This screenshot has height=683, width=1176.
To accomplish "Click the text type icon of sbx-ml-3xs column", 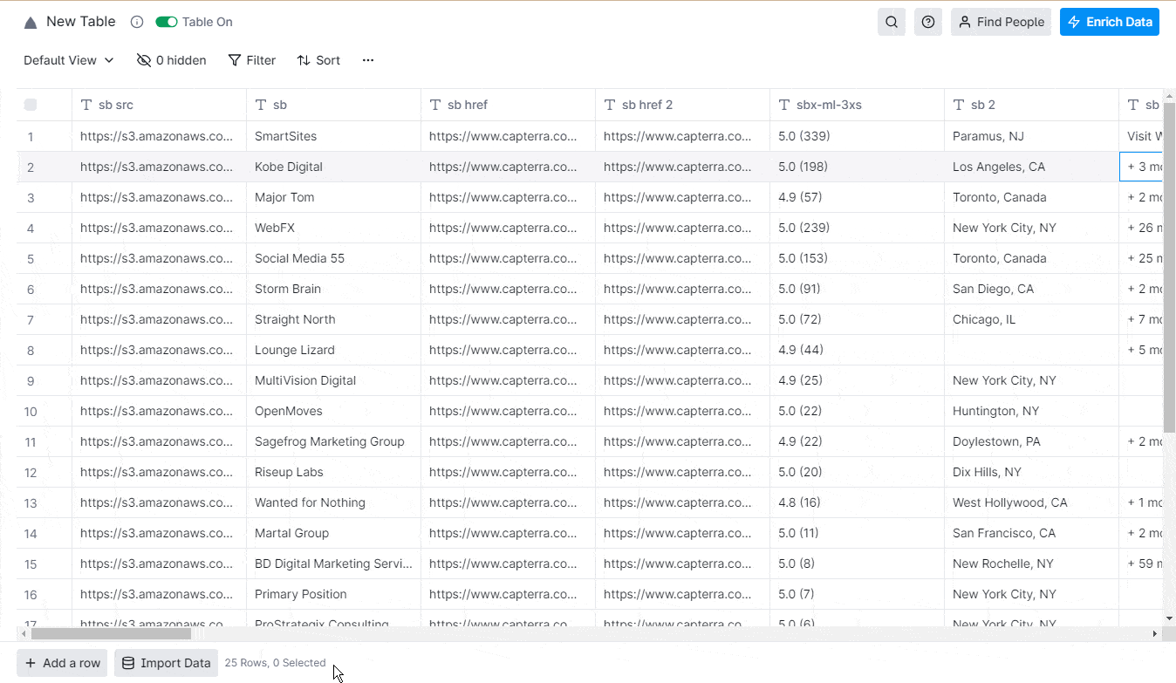I will (x=784, y=105).
